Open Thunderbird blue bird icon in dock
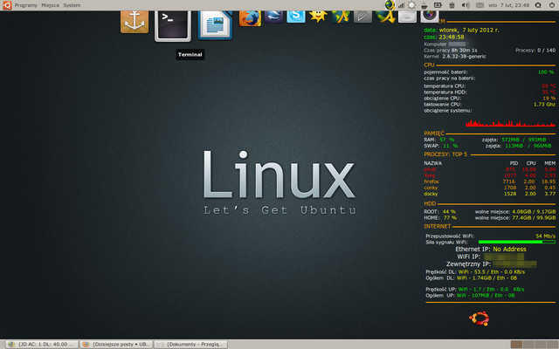559x349 pixels. pyautogui.click(x=273, y=17)
